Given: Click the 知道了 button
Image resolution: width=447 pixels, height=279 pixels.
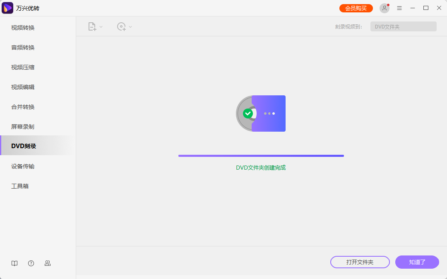Looking at the screenshot, I should click(417, 262).
